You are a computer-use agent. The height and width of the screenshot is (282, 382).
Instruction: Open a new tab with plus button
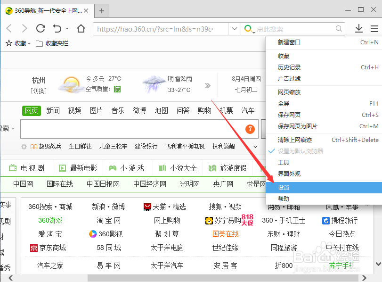102,11
